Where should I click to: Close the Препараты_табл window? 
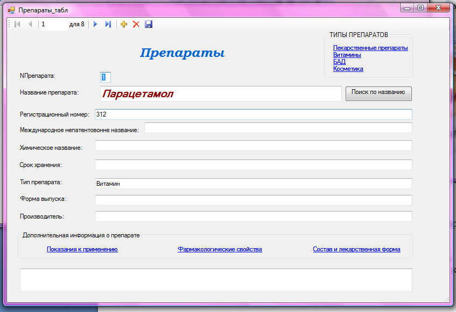tap(439, 8)
